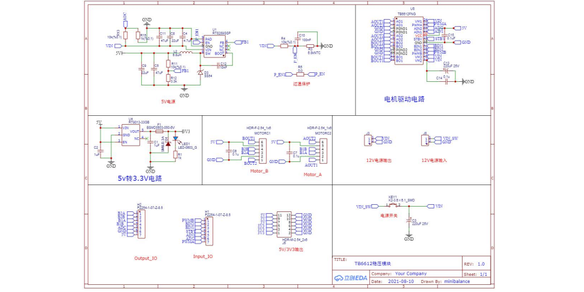Click the title 'TB6612稳压模块'

click(372, 263)
